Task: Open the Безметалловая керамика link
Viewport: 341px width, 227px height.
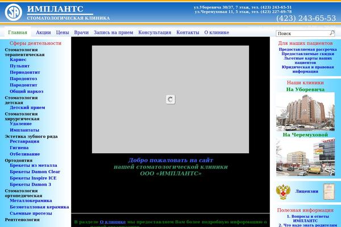Action: pos(39,207)
